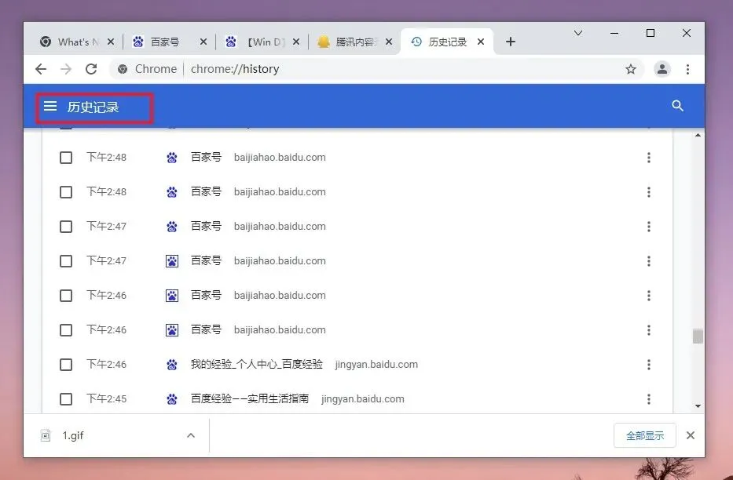Image resolution: width=733 pixels, height=480 pixels.
Task: Tick the checkbox for the 百度经验 entry at 下午2:45
Action: click(x=66, y=398)
